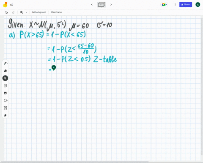Image resolution: width=203 pixels, height=163 pixels.
Task: Click the collaborator cursor marker "A"
Action: click(54, 68)
